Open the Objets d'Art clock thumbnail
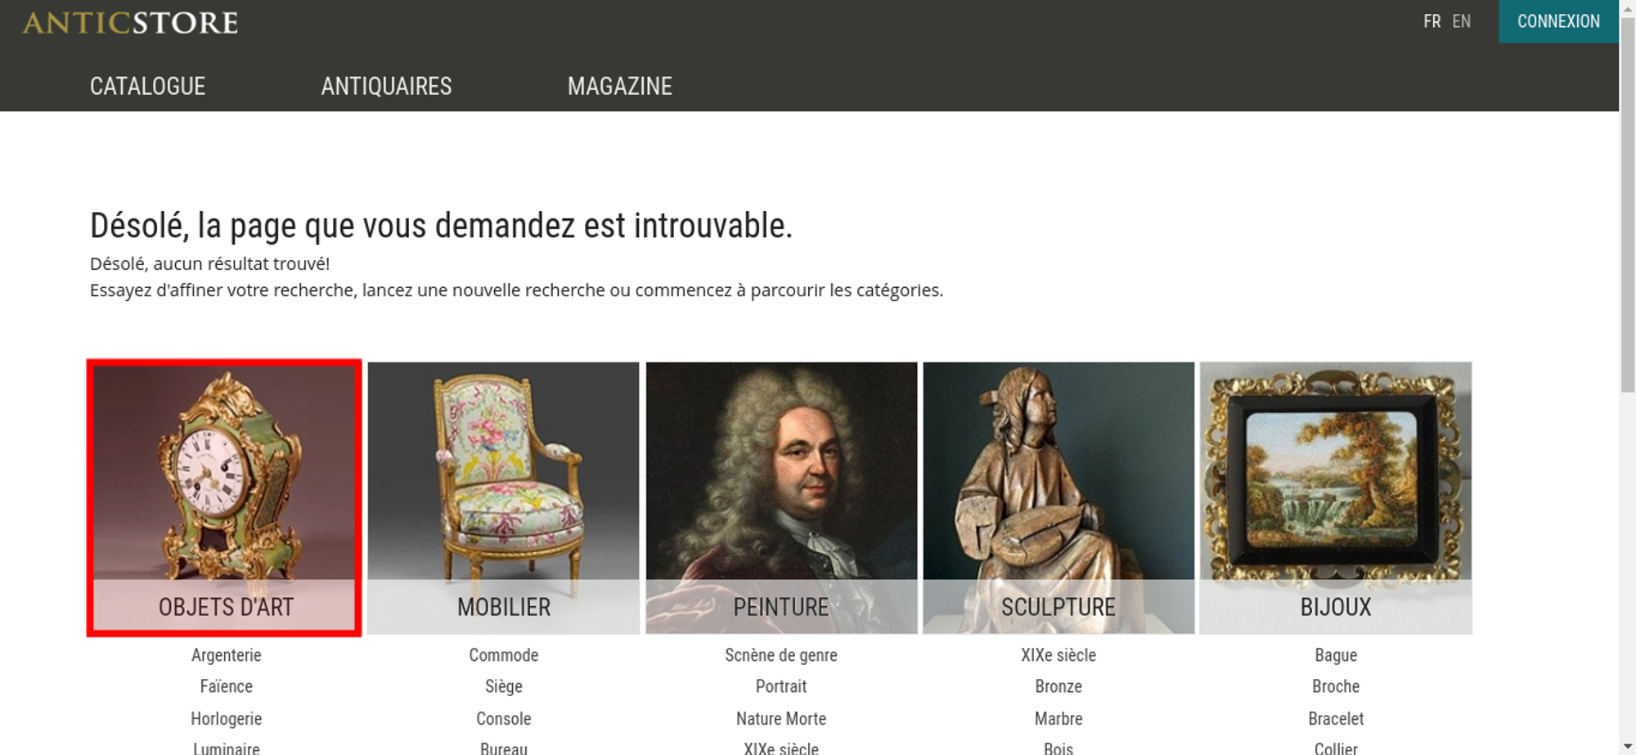Viewport: 1636px width, 755px height. click(x=224, y=498)
